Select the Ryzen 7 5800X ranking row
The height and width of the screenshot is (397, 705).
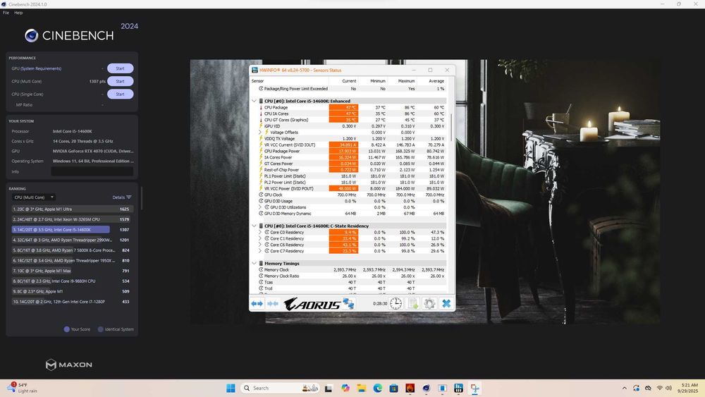click(71, 250)
